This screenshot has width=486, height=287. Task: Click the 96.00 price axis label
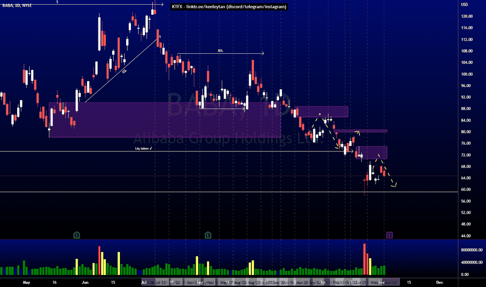466,86
